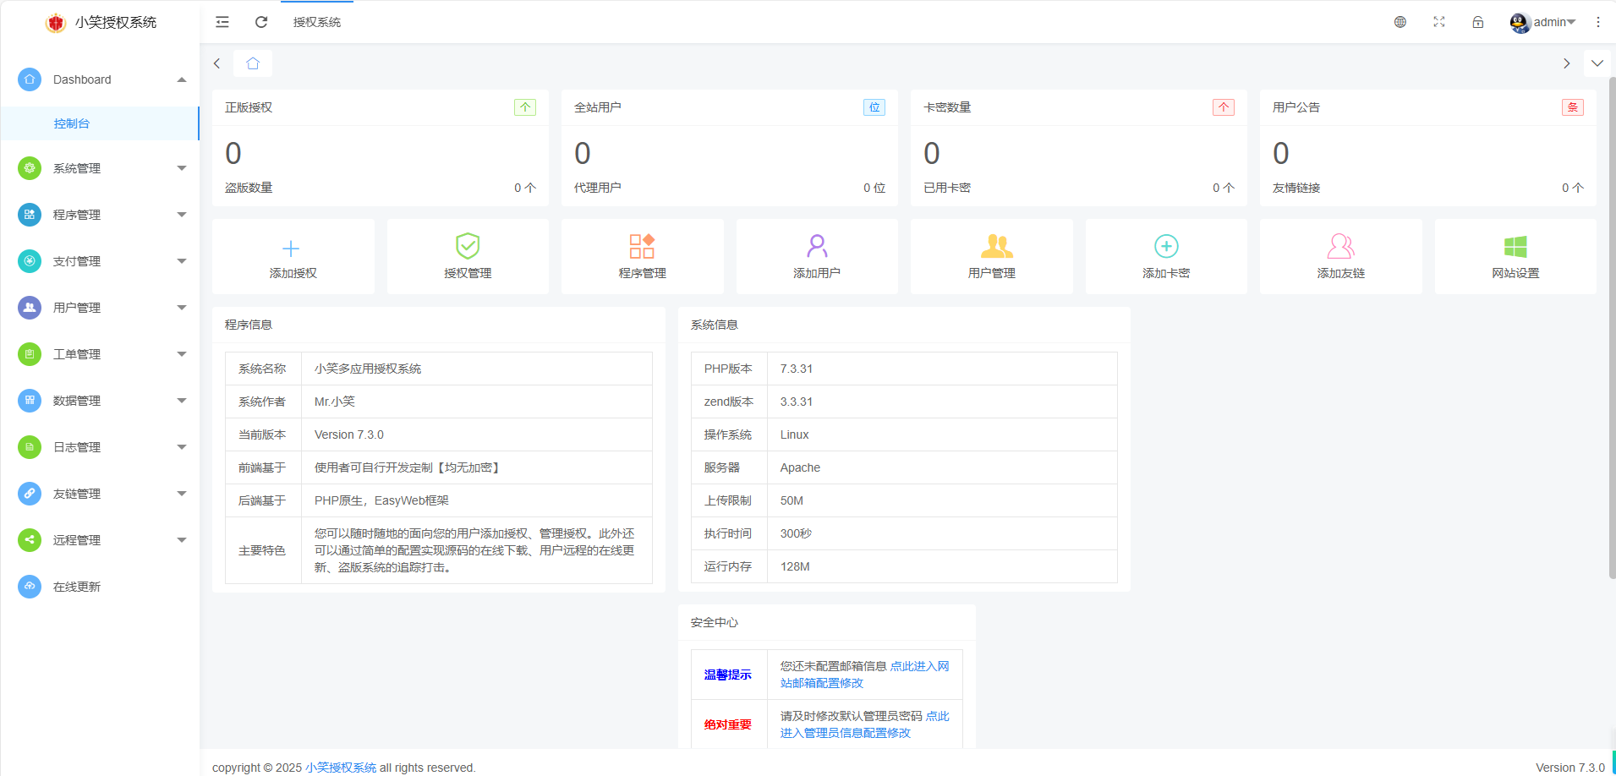The height and width of the screenshot is (776, 1616).
Task: Click the 授权系统 top navigation item
Action: coord(317,22)
